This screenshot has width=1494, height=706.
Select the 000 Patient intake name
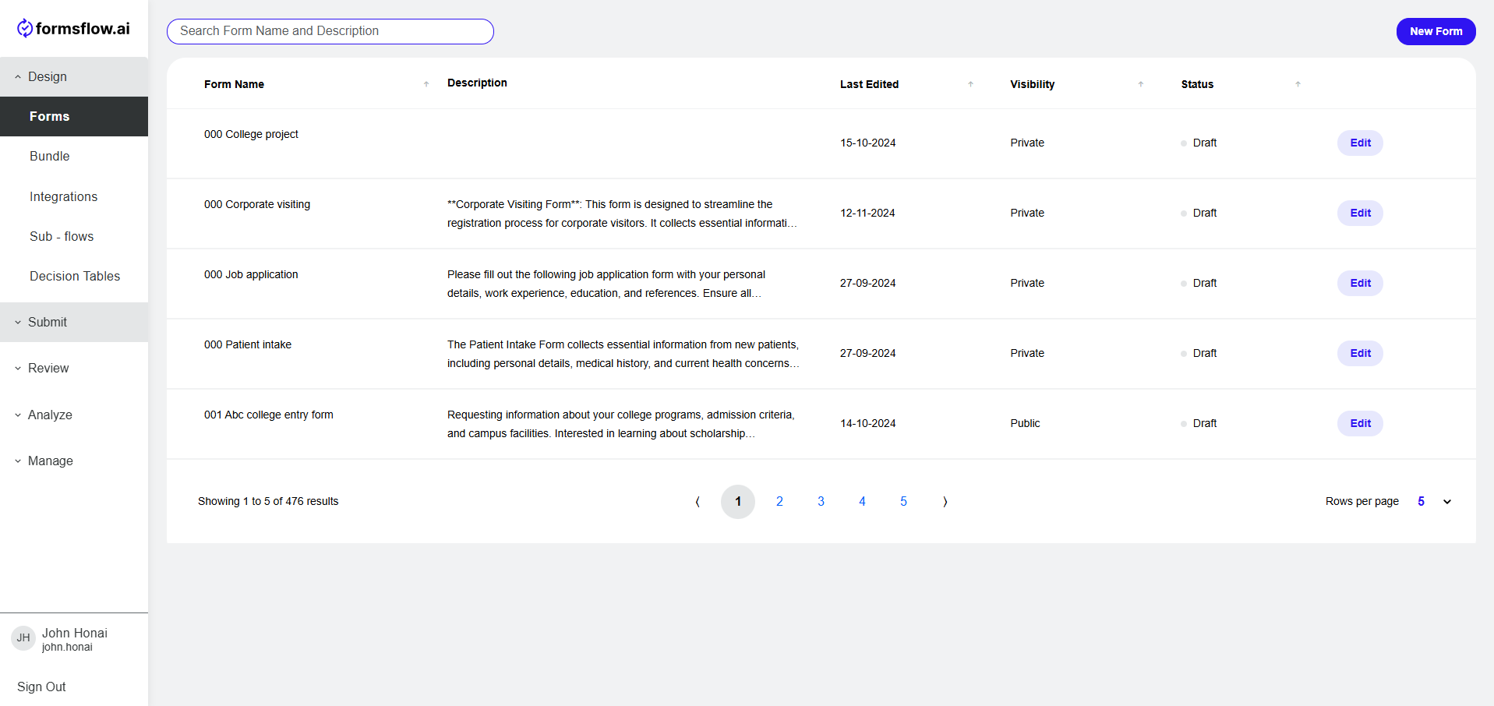tap(248, 344)
